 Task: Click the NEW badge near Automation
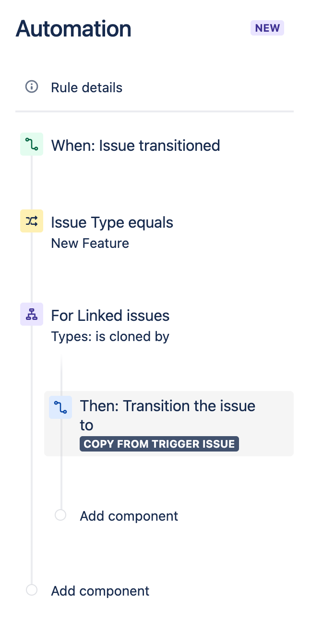tap(267, 28)
